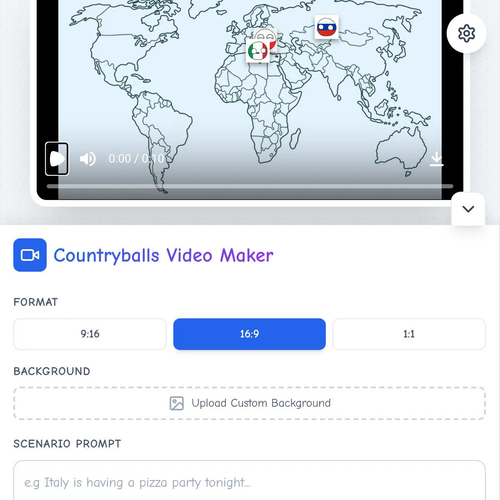Open the settings gear button
This screenshot has width=500, height=500.
(x=466, y=33)
